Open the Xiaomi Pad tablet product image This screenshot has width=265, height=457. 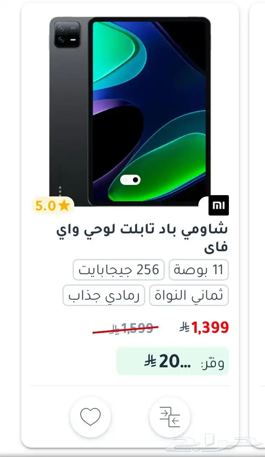pos(130,111)
